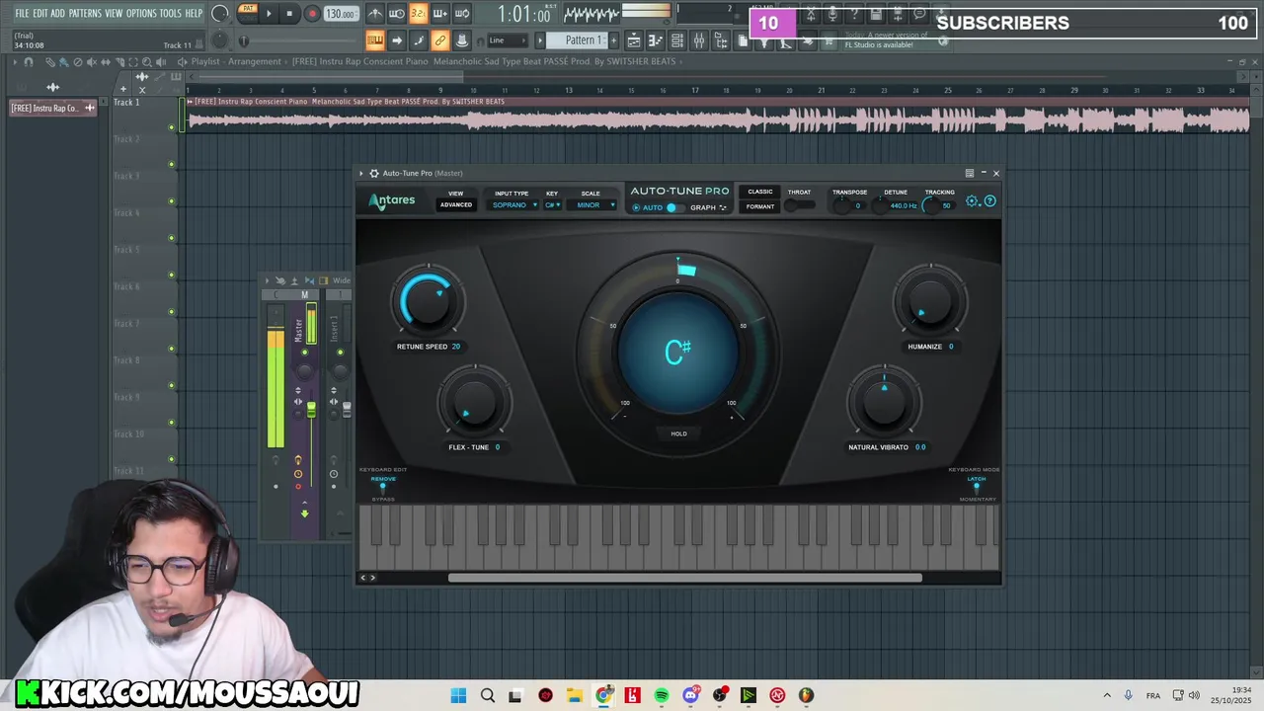The image size is (1264, 711).
Task: Click the step editing arrow icon
Action: [397, 40]
